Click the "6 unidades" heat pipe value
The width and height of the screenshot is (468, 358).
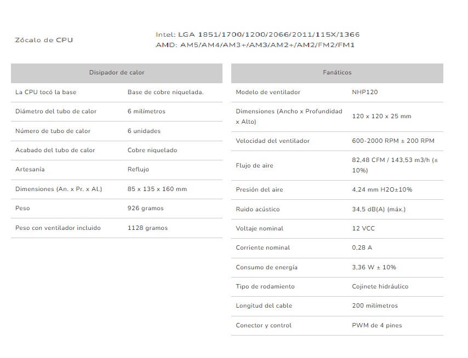(x=144, y=131)
